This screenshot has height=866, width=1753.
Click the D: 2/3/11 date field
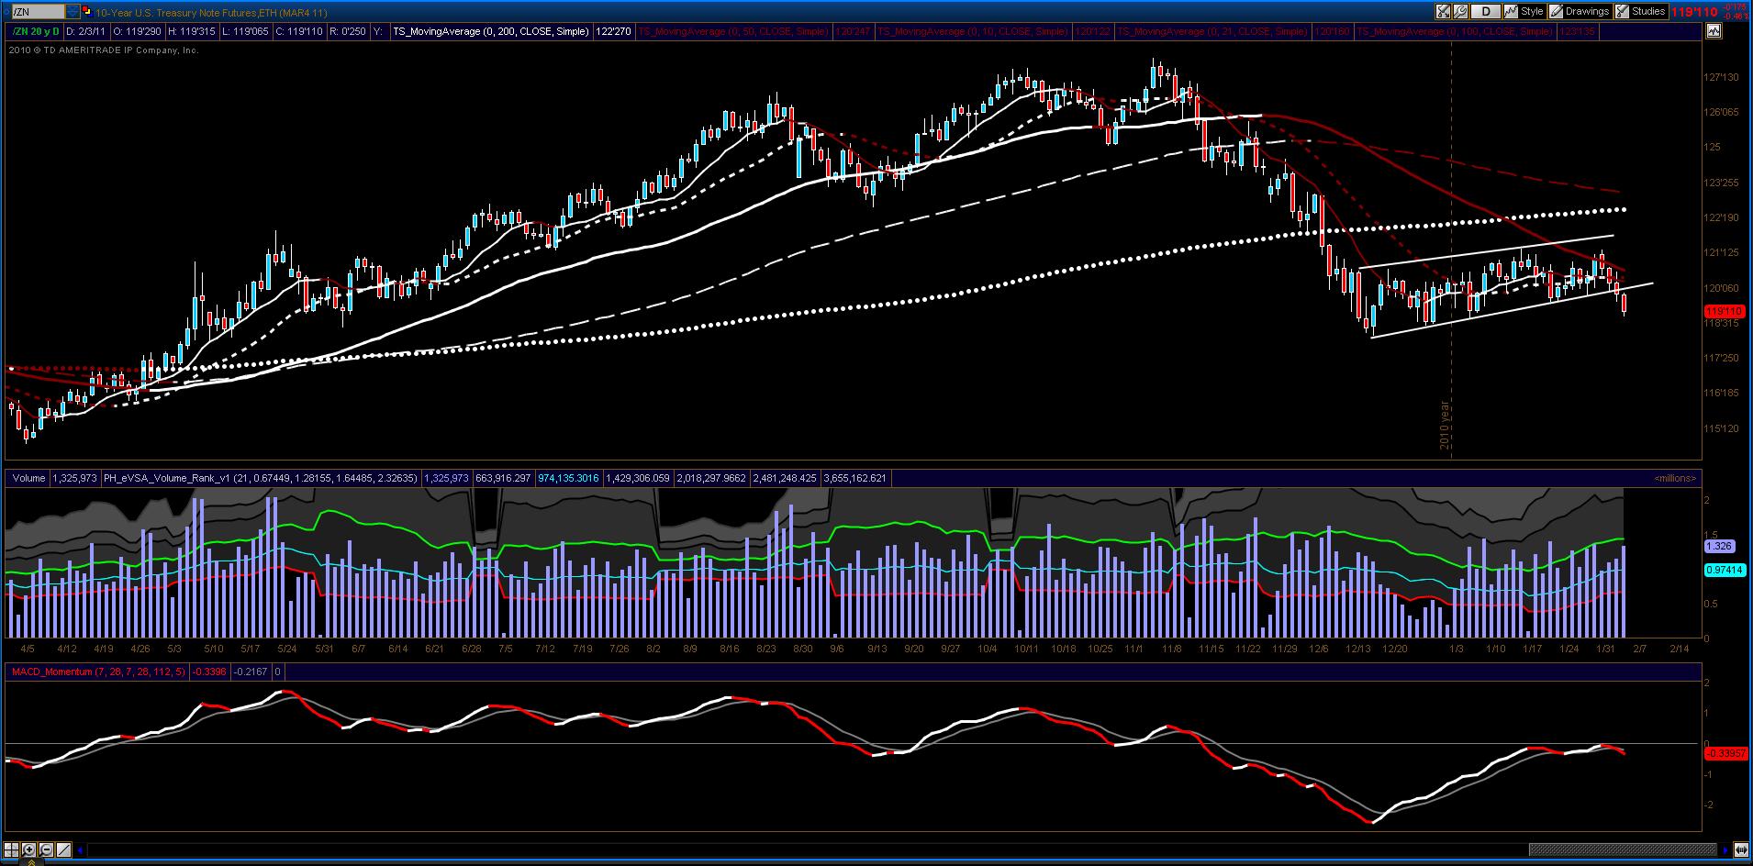coord(85,31)
